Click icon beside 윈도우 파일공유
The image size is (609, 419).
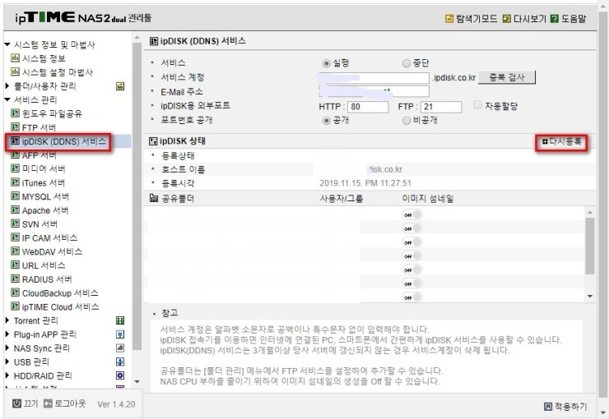pos(15,113)
